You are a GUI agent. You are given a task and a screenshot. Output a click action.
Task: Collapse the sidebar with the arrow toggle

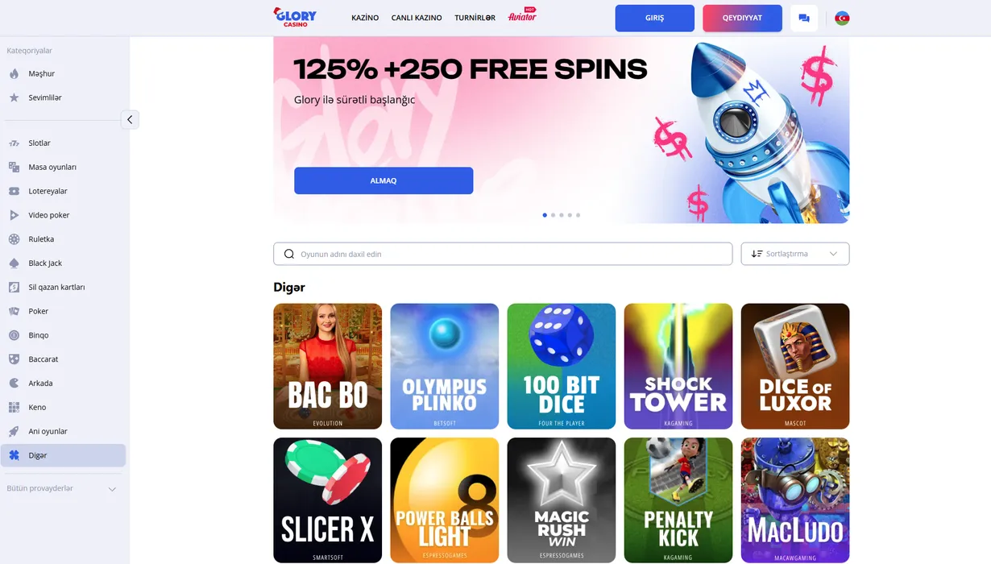(130, 119)
